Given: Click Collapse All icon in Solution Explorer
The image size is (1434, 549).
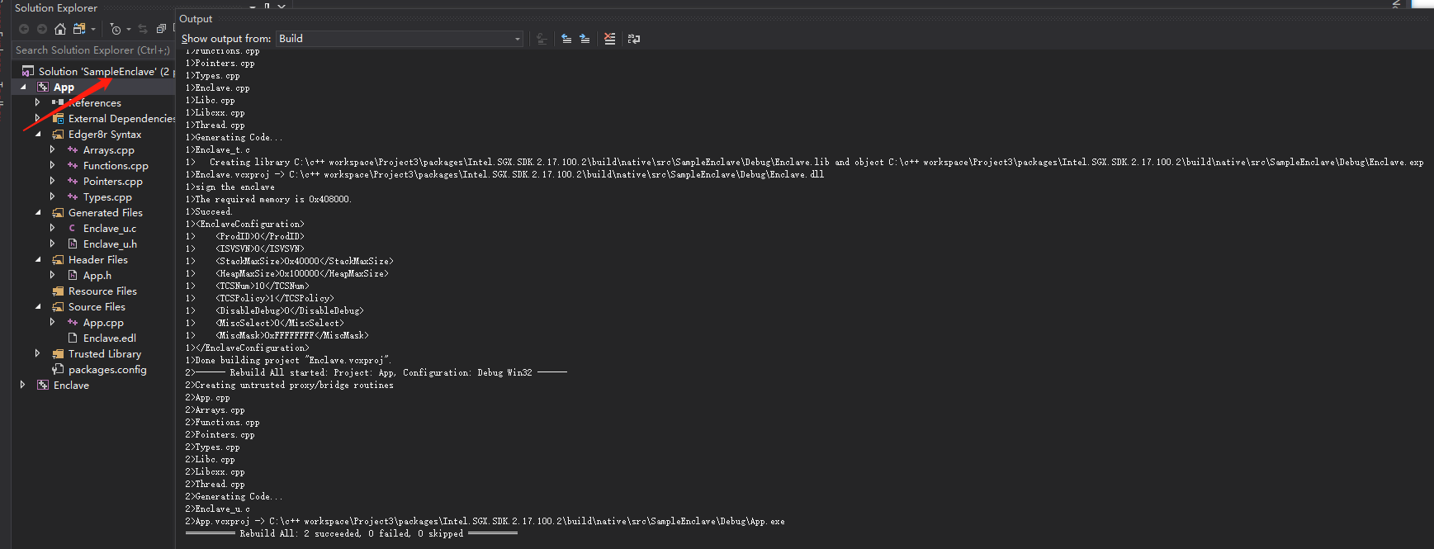Looking at the screenshot, I should point(161,29).
